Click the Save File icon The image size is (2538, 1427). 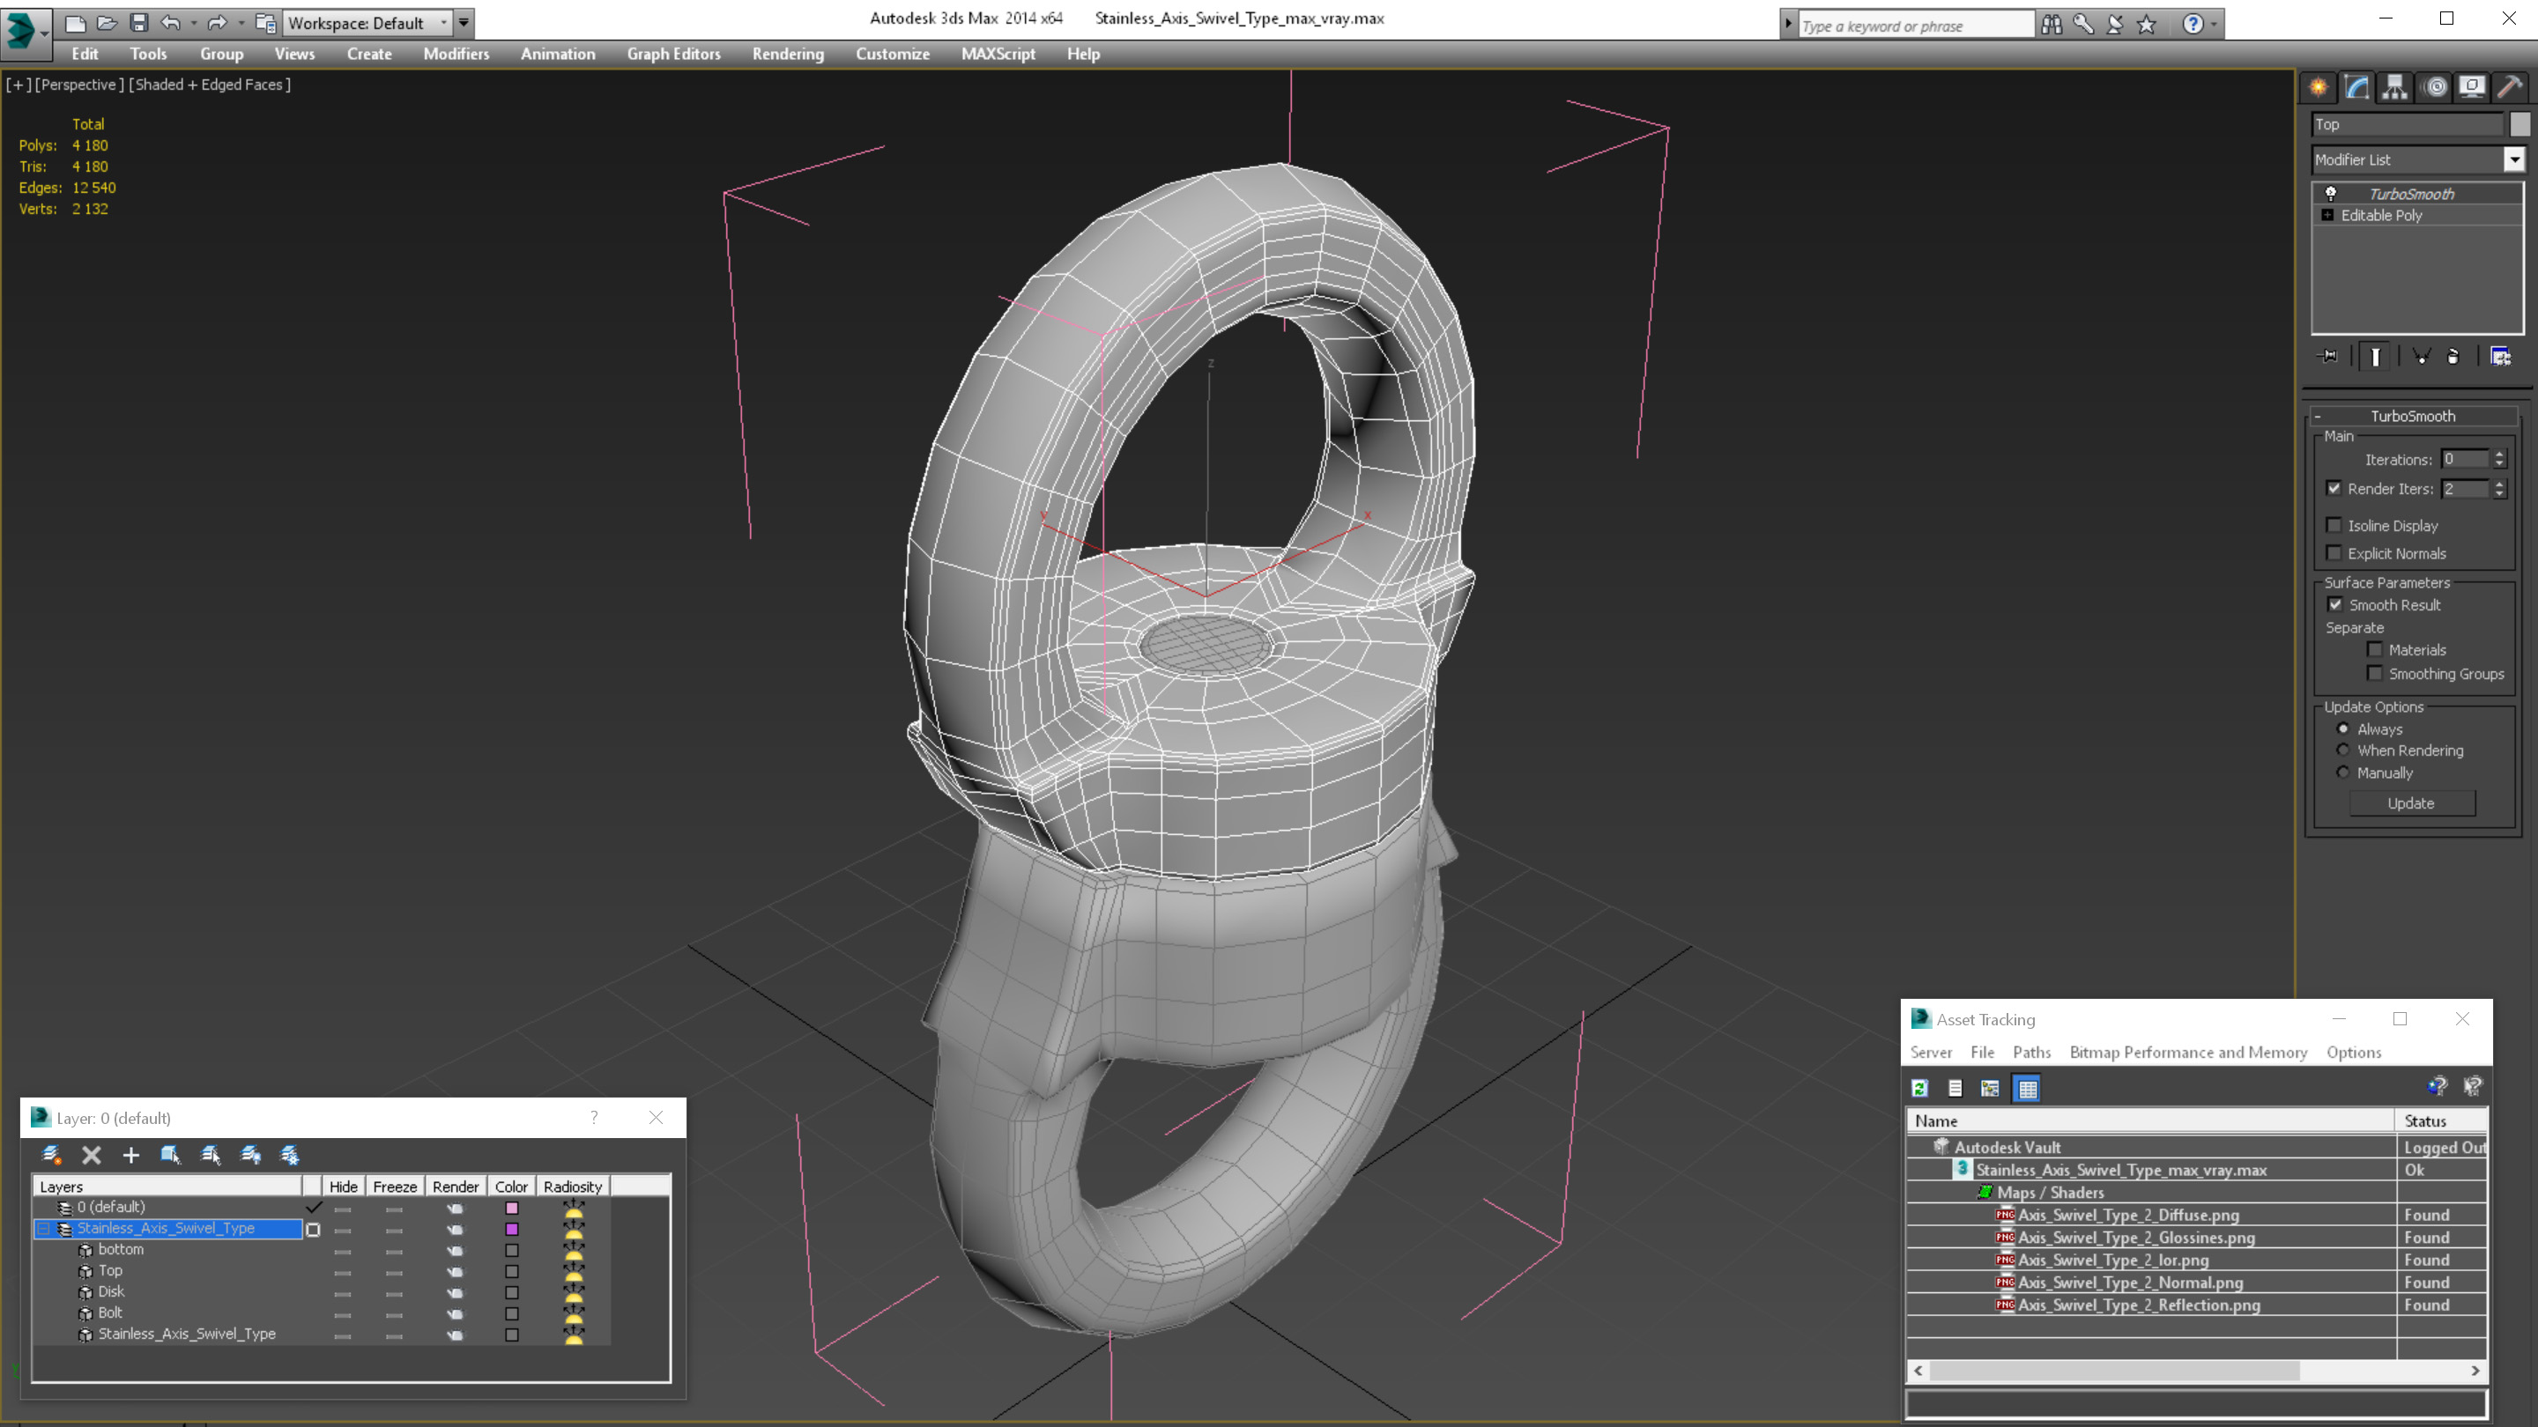[x=138, y=23]
